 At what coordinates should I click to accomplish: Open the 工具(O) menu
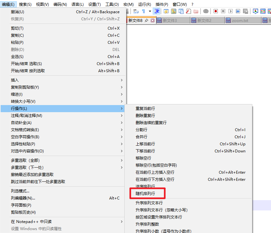point(112,5)
